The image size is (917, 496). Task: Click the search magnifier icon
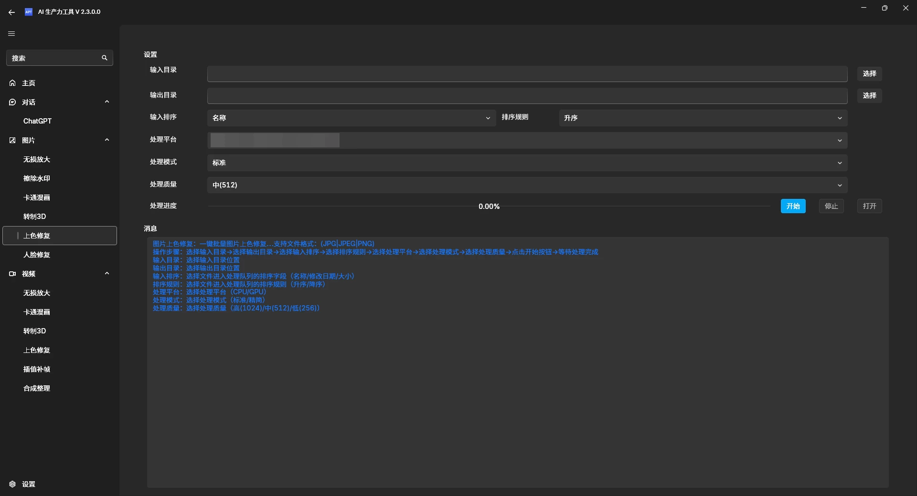(105, 58)
